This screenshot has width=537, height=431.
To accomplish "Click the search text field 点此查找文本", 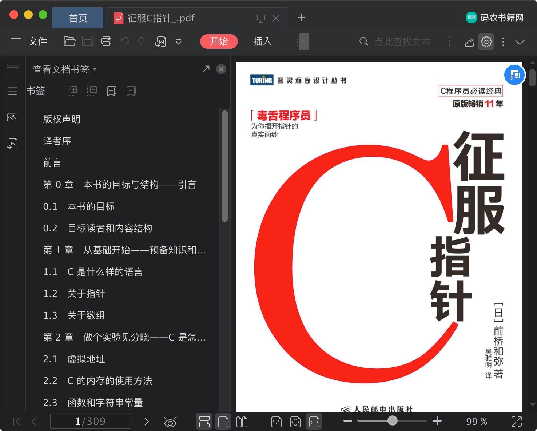I will pos(402,42).
